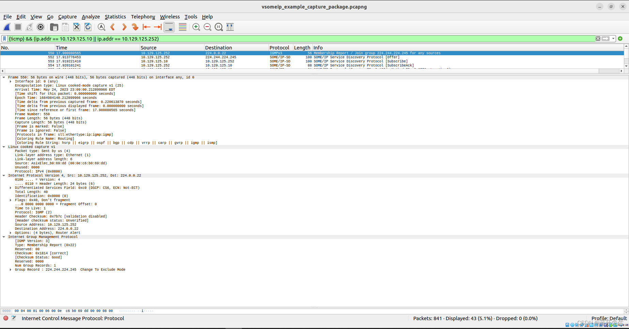Screen dimensions: 629x329
Task: Open the Statistics menu
Action: [115, 16]
